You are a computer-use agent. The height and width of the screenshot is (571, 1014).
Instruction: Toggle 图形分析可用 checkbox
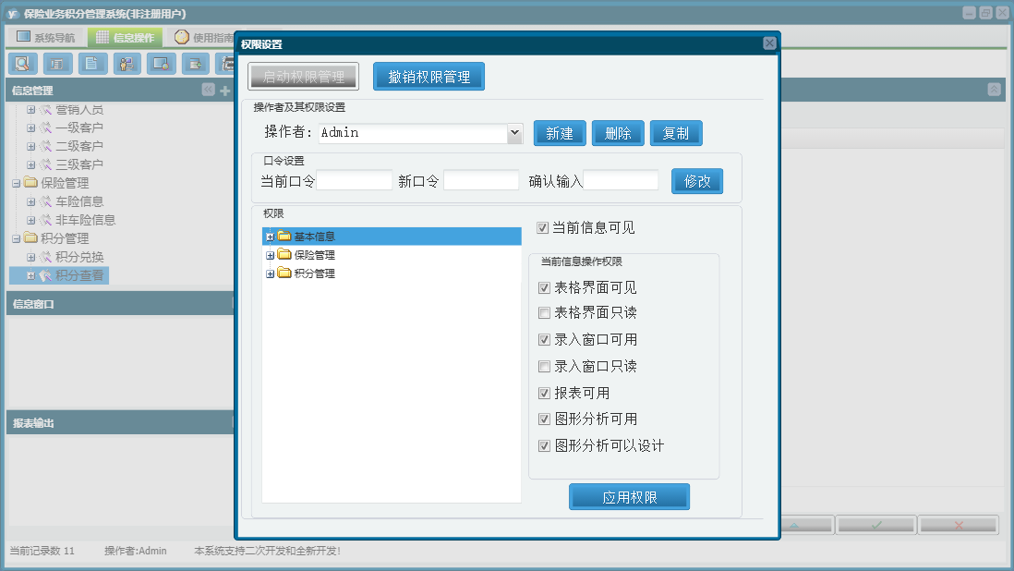tap(545, 419)
